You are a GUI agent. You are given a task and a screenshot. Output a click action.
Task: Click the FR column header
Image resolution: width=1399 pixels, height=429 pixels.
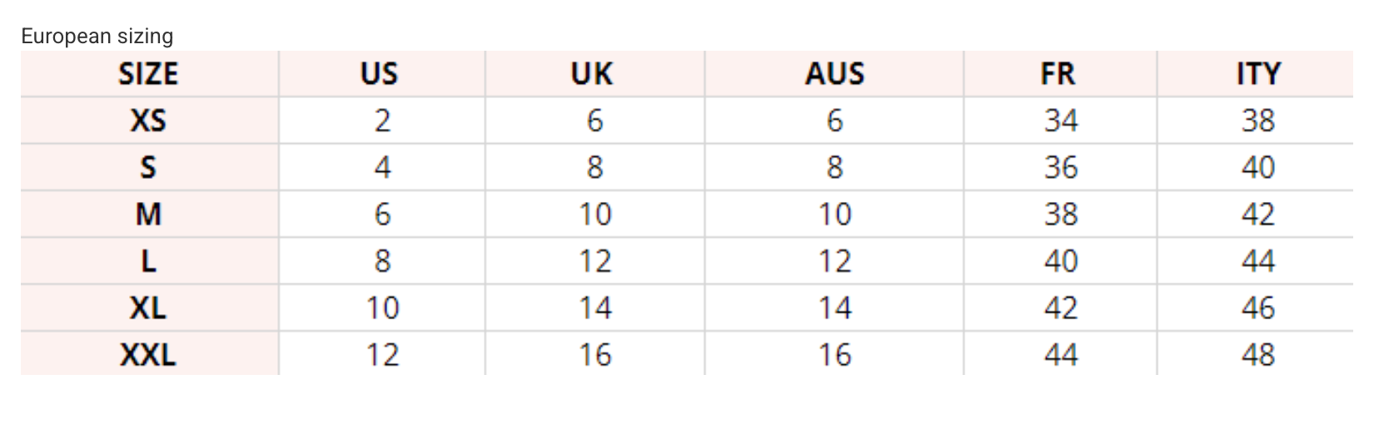pyautogui.click(x=1058, y=74)
